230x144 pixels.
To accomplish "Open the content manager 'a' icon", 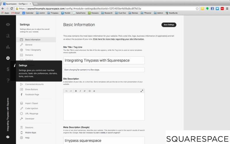I will [8, 35].
